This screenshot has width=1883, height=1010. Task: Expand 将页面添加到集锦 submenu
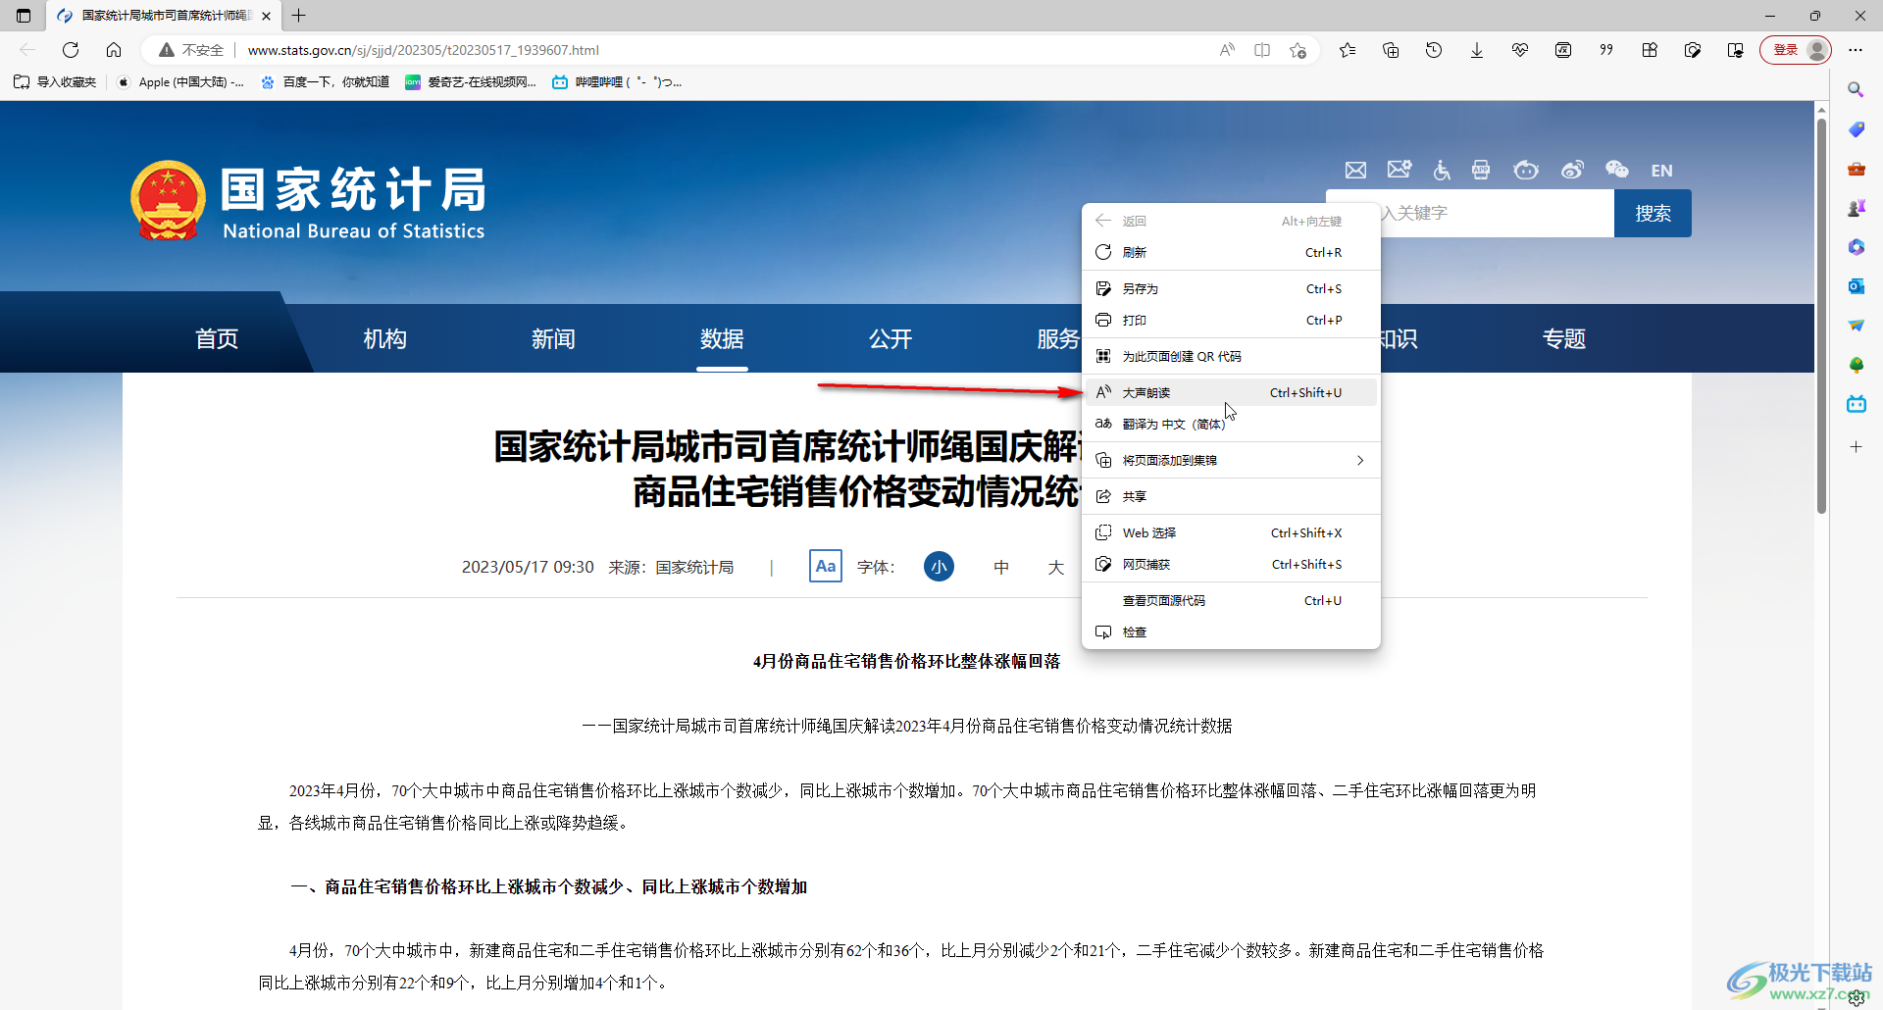click(x=1231, y=461)
